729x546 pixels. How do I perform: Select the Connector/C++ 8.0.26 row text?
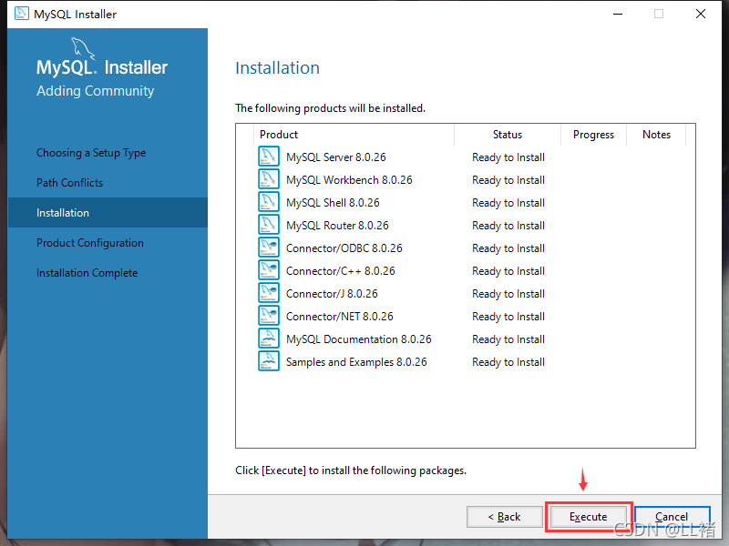pyautogui.click(x=341, y=271)
